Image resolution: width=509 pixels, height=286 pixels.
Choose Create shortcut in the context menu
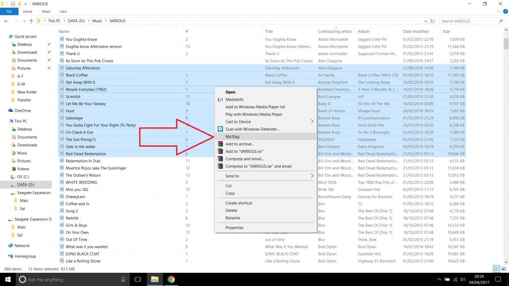265,203
